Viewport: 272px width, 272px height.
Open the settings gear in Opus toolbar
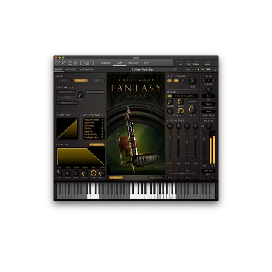pyautogui.click(x=76, y=63)
